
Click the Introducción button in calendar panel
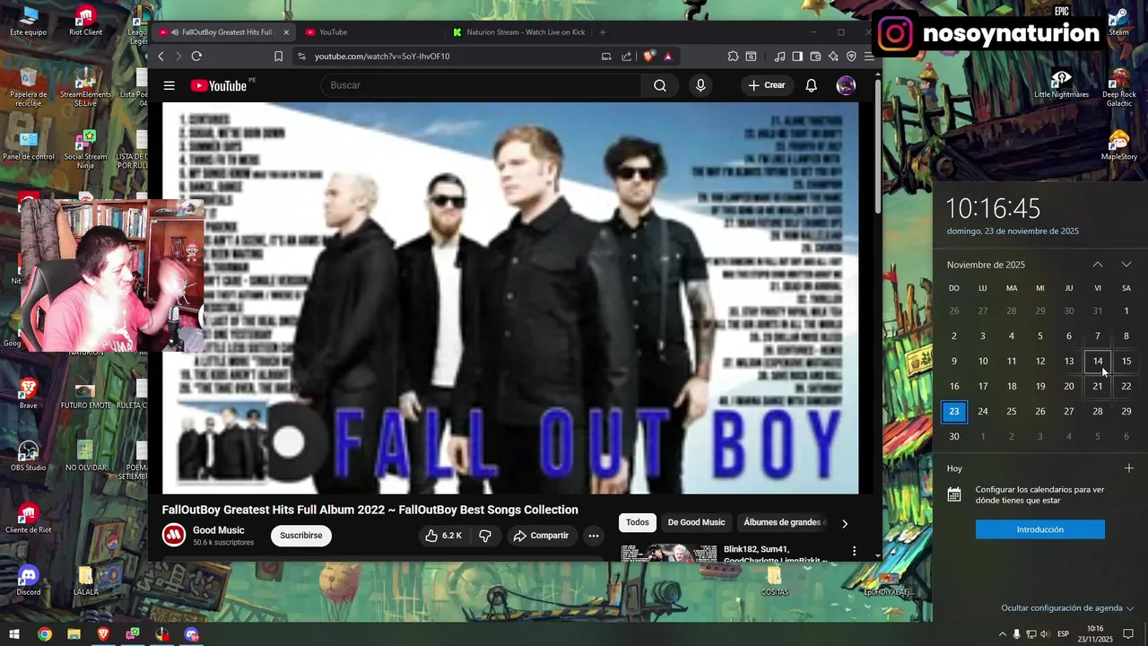click(1040, 529)
